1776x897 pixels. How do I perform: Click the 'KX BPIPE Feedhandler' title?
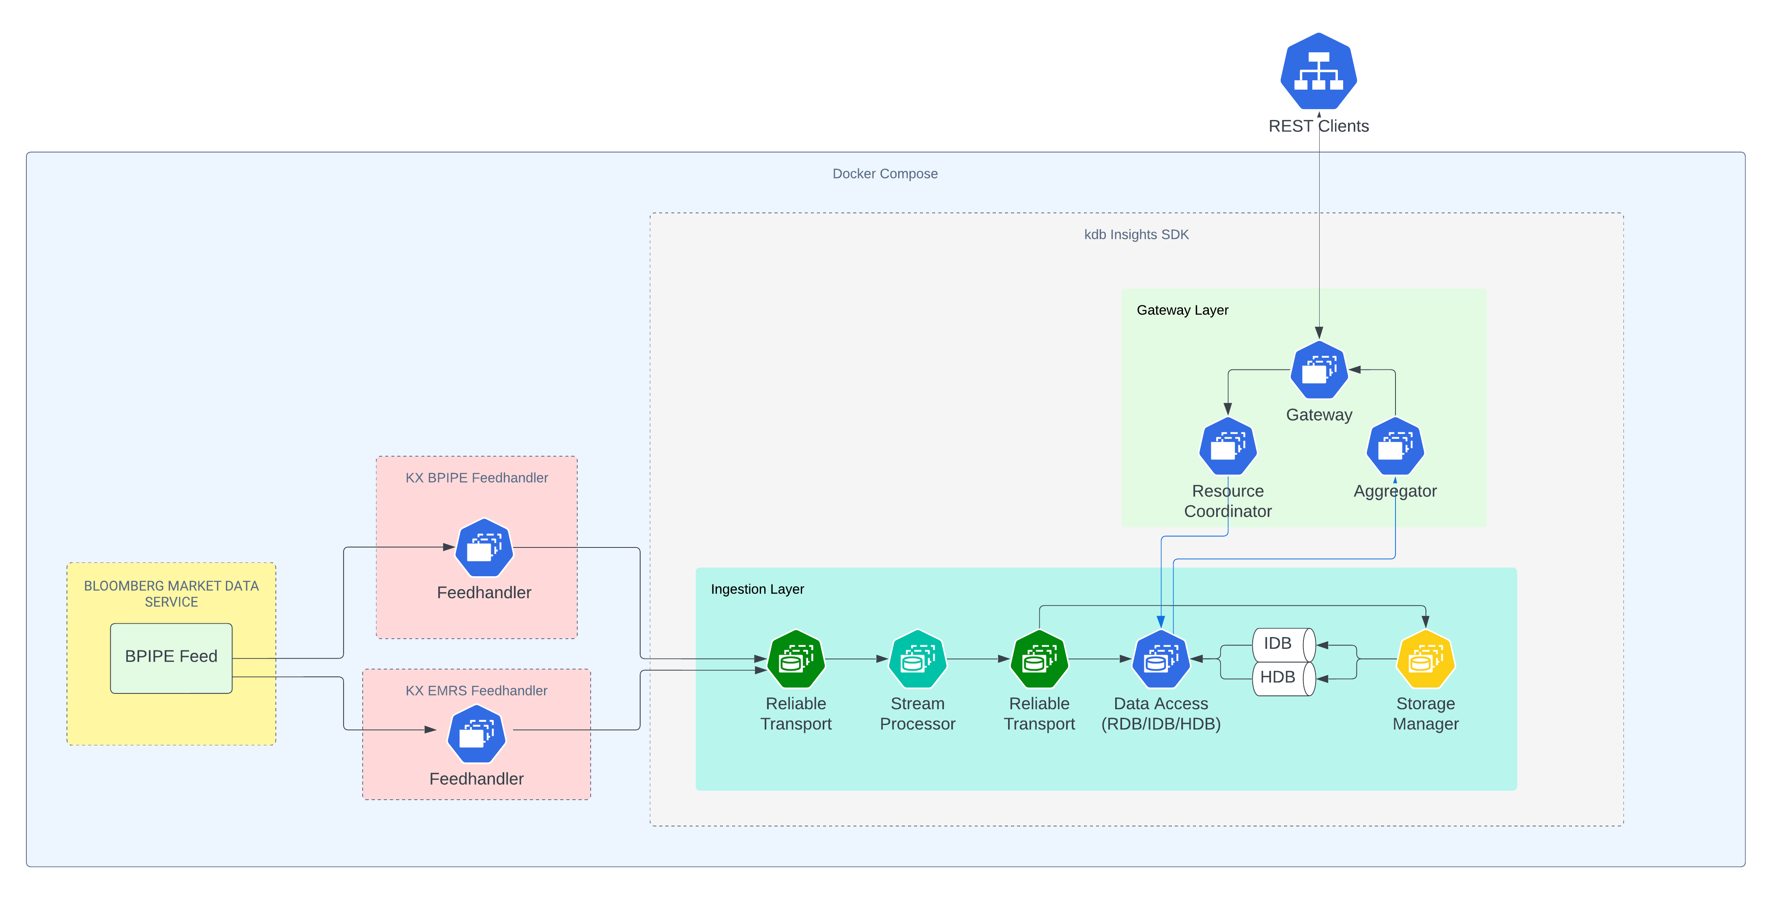476,477
